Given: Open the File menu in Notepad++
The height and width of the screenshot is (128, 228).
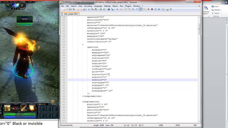Looking at the screenshot, I should point(62,6).
